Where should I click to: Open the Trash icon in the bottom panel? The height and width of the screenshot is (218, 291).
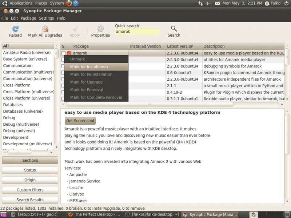click(x=287, y=214)
